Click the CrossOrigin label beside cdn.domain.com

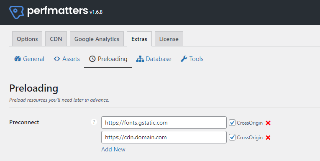tap(250, 138)
